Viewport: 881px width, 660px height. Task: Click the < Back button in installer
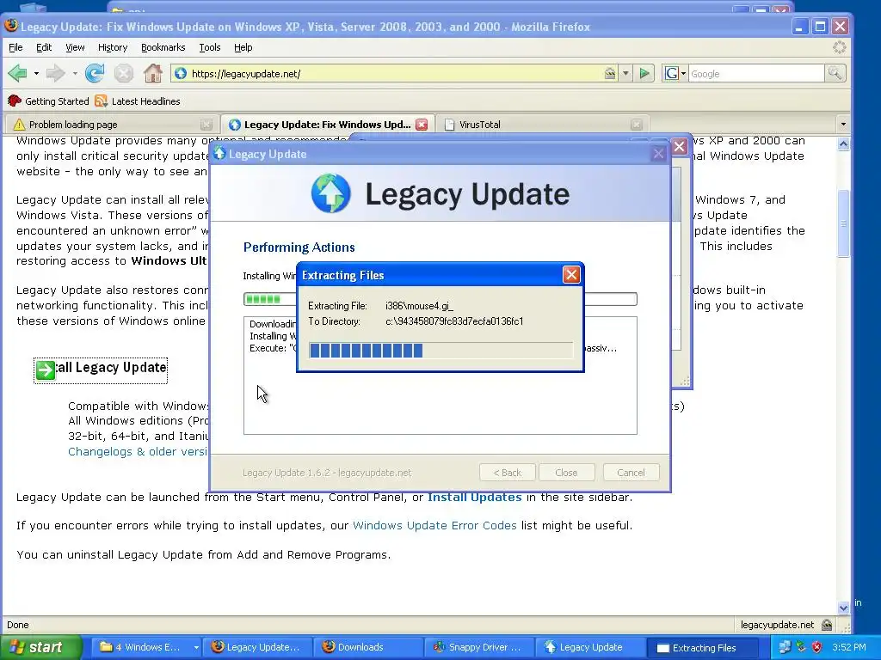(x=507, y=473)
